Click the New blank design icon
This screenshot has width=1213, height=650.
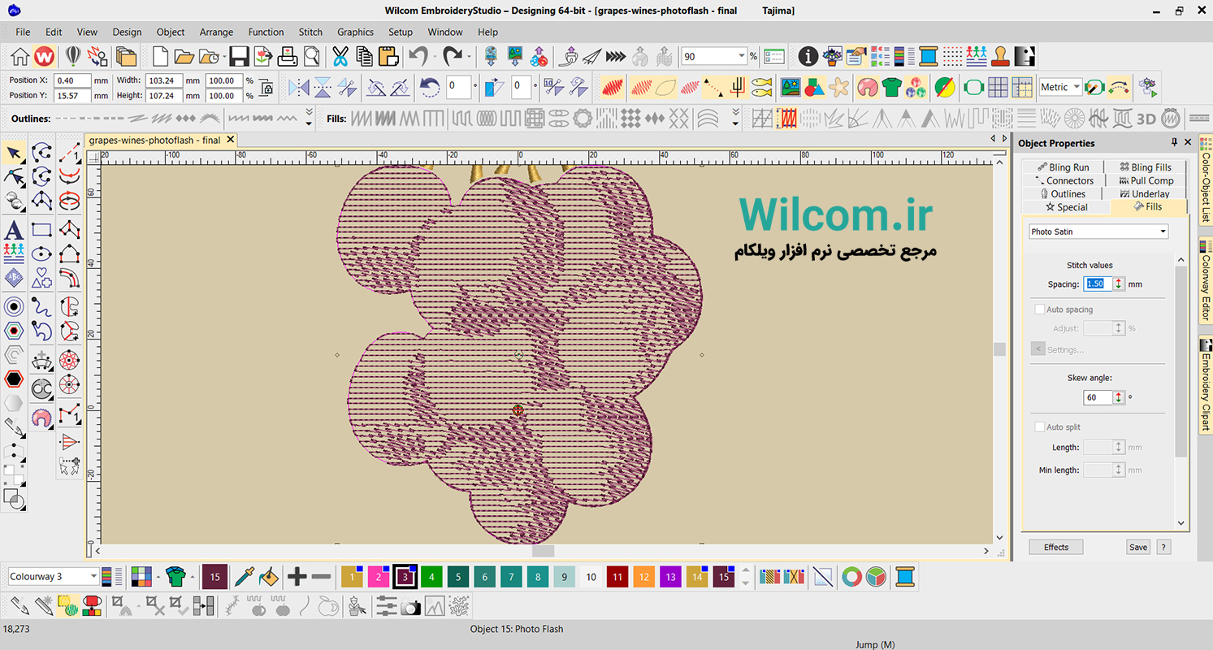161,56
